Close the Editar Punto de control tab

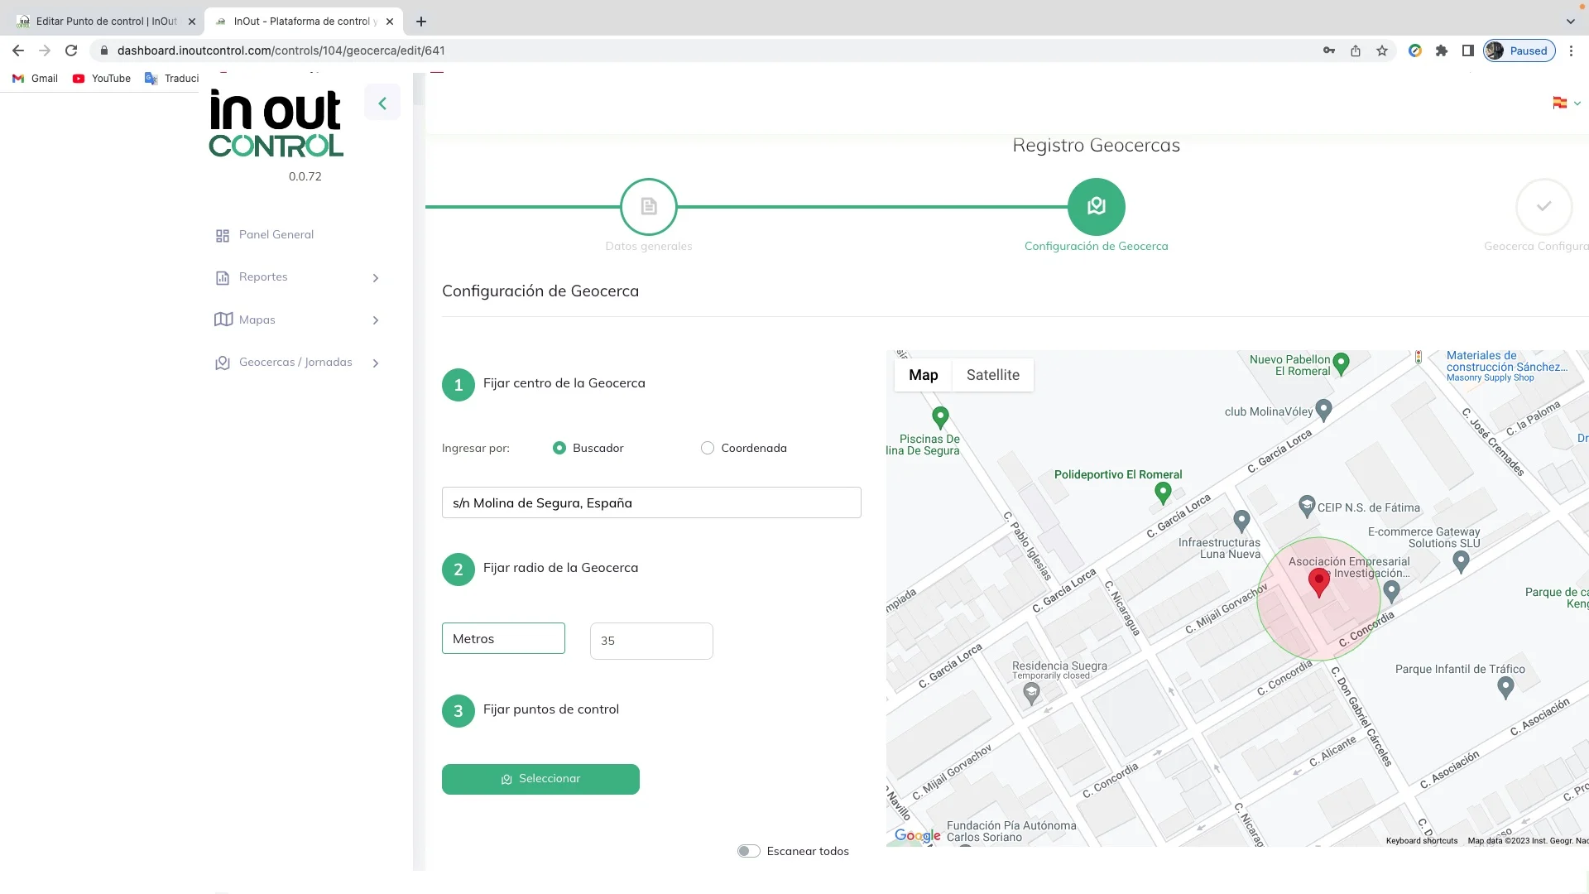coord(191,22)
